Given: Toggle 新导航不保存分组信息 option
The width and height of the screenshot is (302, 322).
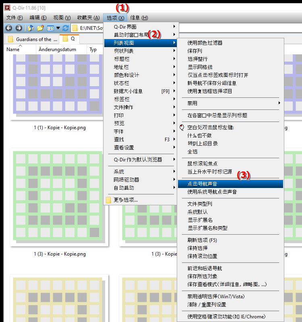Looking at the screenshot, I should click(230, 83).
